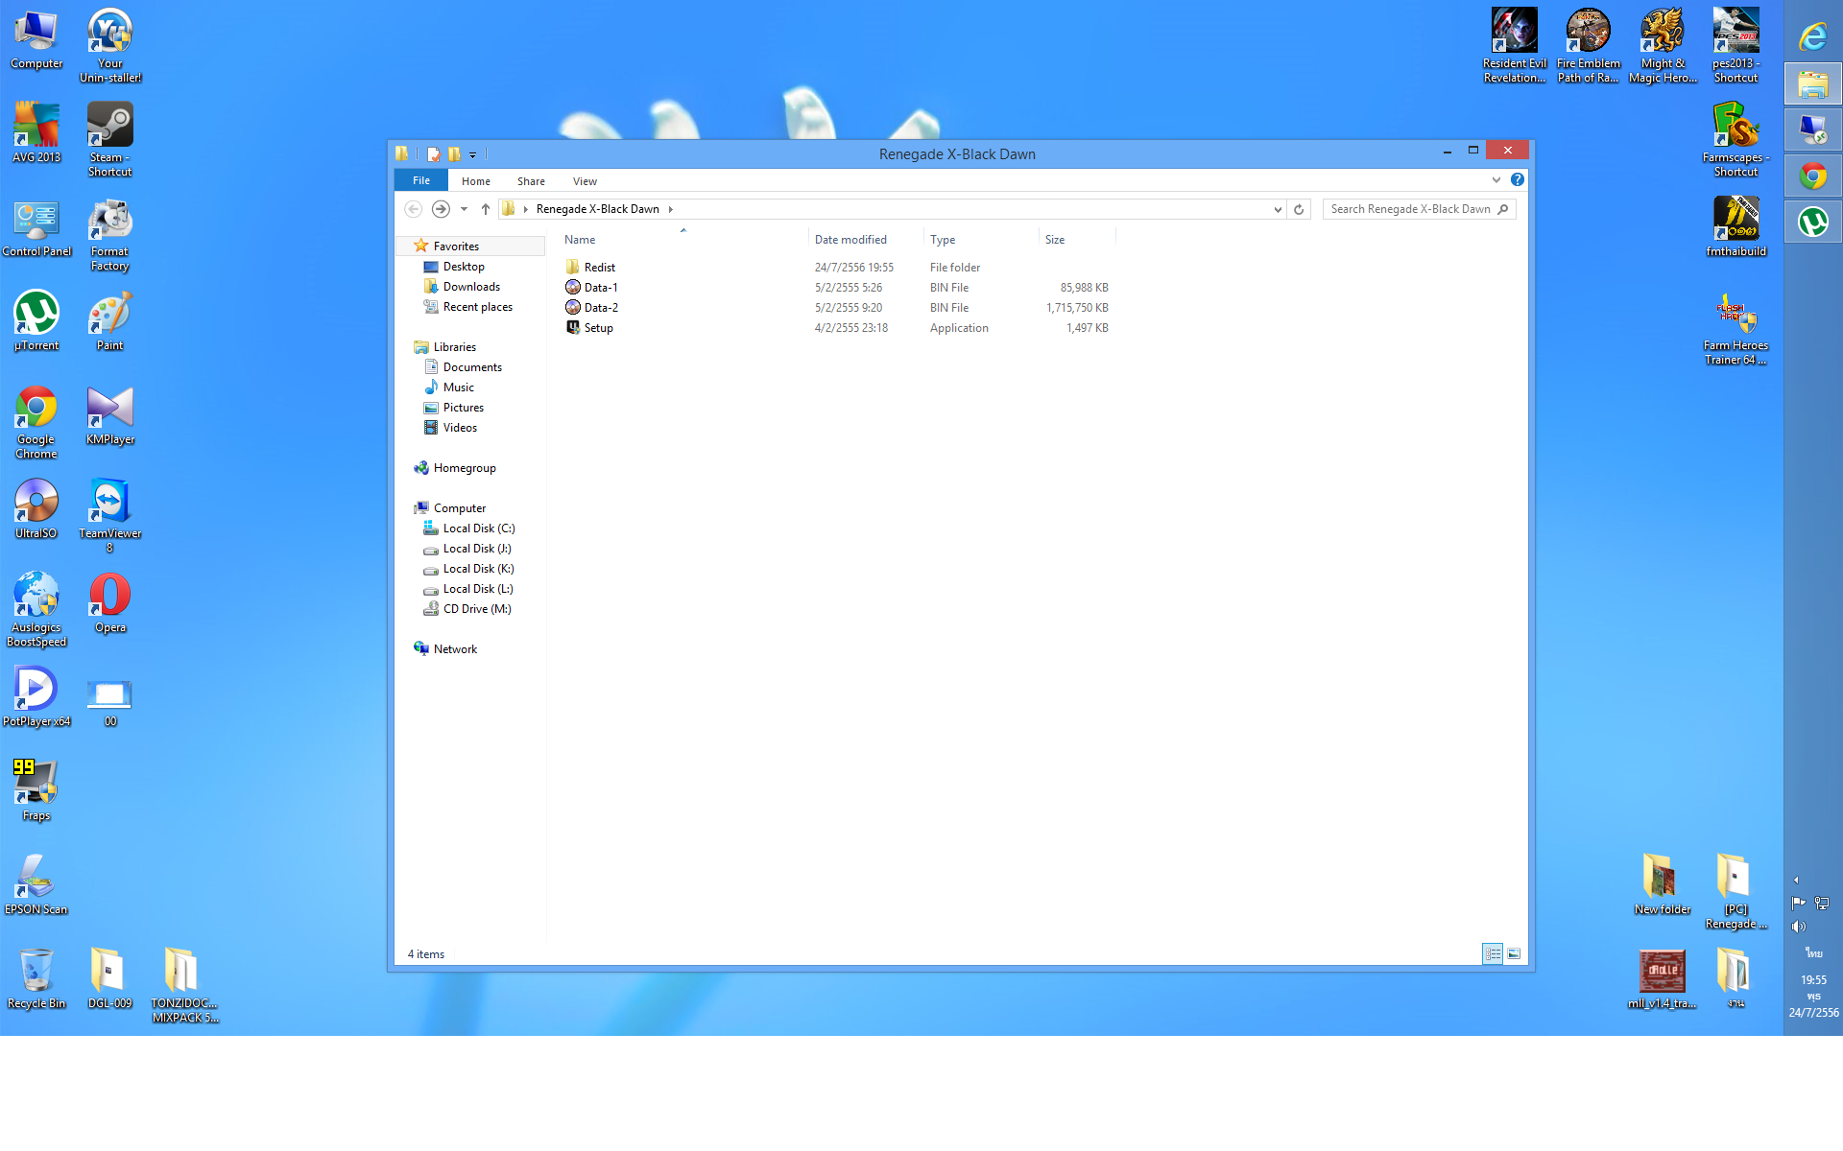Navigate to Local Disk (C:)
The image size is (1843, 1151).
(478, 529)
